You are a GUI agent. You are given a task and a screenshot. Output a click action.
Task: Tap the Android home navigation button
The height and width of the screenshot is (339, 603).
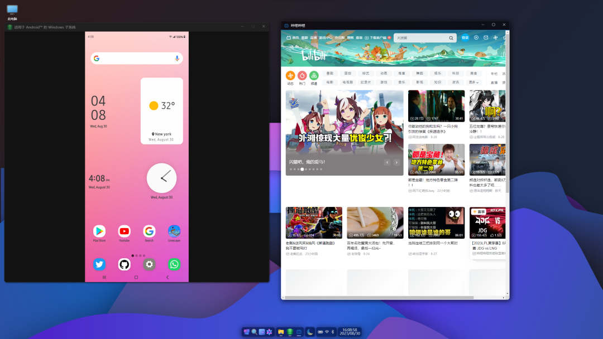coord(136,277)
